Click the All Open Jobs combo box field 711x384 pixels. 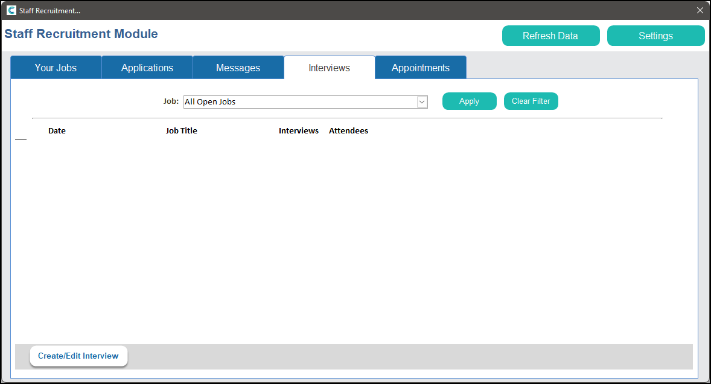click(299, 102)
